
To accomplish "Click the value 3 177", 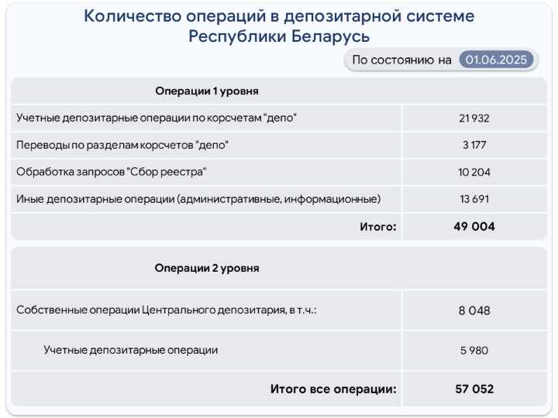I will click(x=474, y=145).
